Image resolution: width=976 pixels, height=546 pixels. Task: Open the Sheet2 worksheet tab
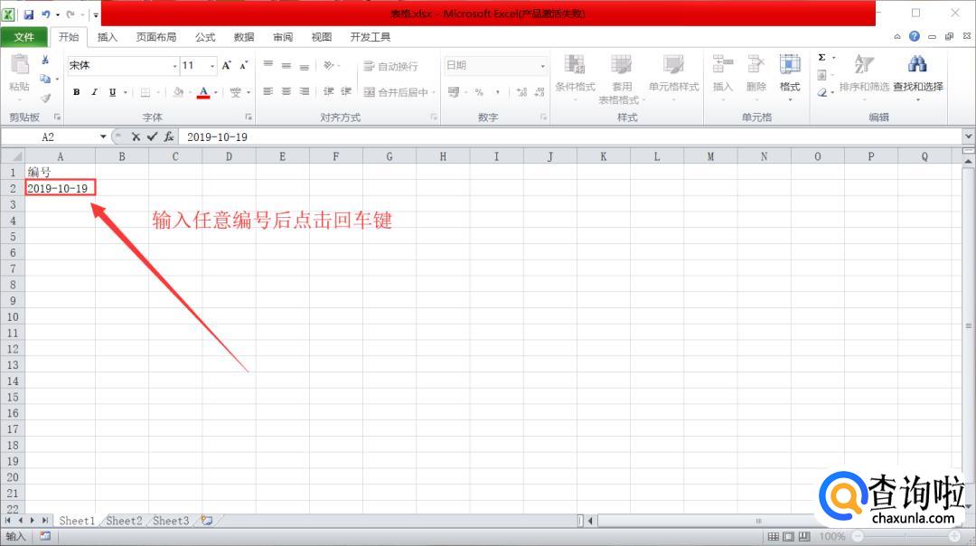tap(124, 521)
